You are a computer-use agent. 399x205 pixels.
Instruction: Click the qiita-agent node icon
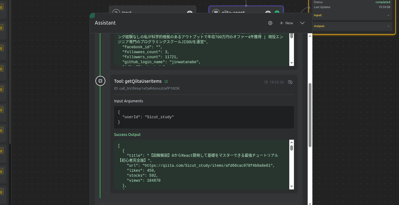coord(216,13)
